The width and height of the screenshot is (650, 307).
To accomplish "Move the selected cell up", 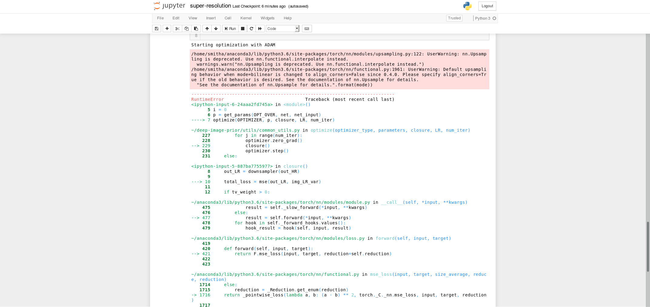I will (x=207, y=28).
